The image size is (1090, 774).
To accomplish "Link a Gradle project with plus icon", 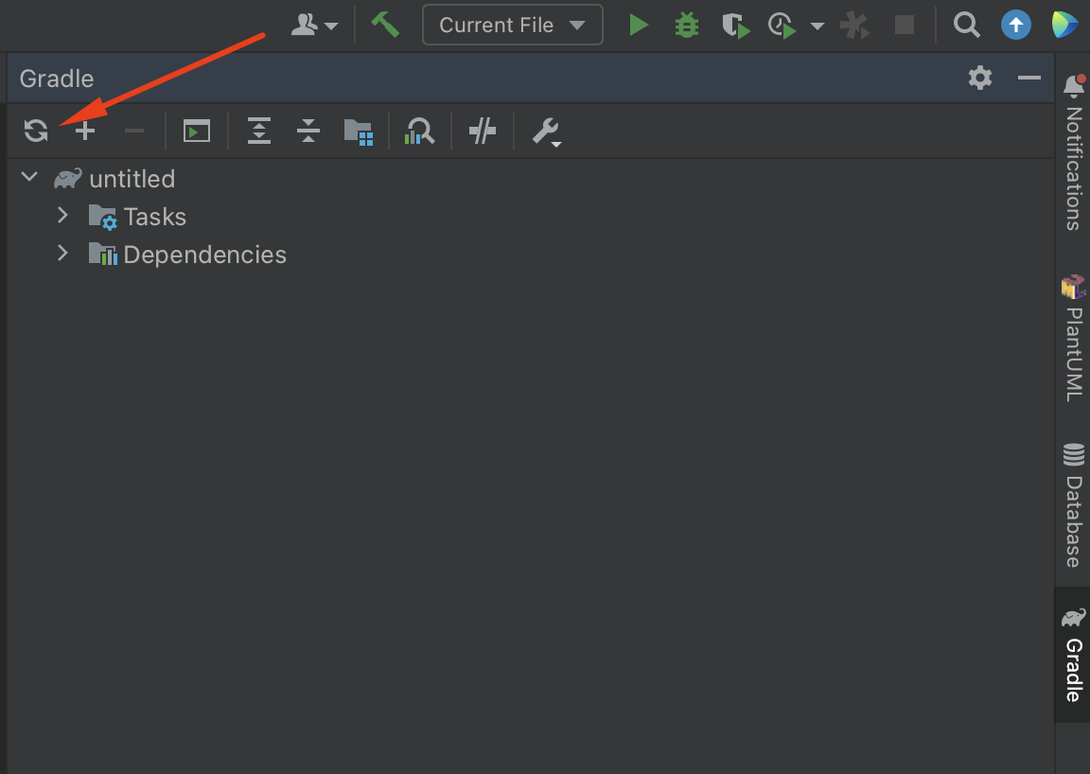I will click(85, 131).
